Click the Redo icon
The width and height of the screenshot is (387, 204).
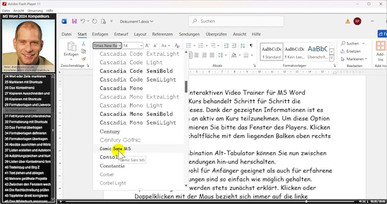[94, 21]
